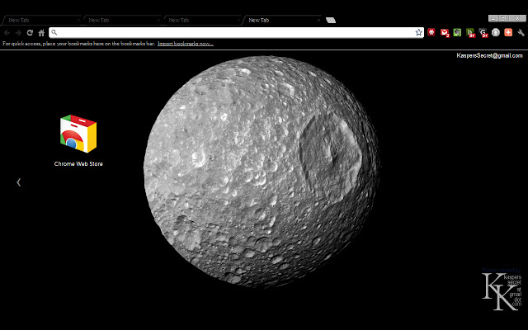The image size is (528, 330).
Task: Launch the Chrome Web Store app icon
Action: tap(78, 134)
